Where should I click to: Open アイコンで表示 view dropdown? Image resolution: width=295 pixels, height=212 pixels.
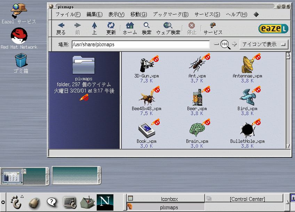click(x=264, y=44)
